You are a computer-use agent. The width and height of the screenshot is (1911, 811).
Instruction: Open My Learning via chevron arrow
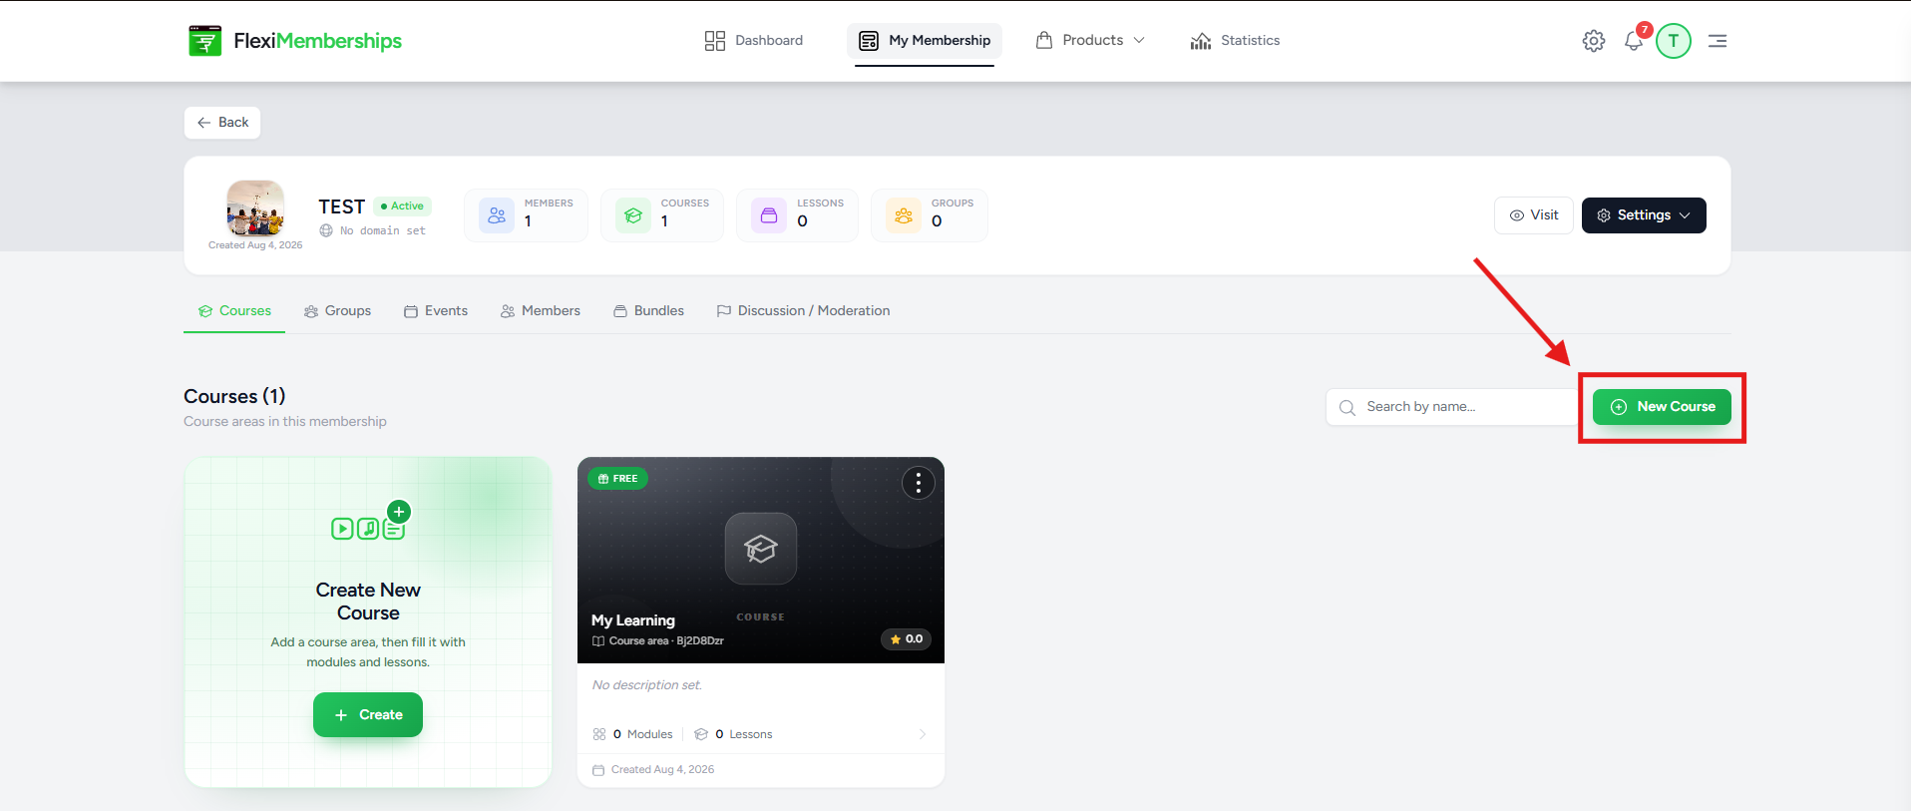[923, 734]
